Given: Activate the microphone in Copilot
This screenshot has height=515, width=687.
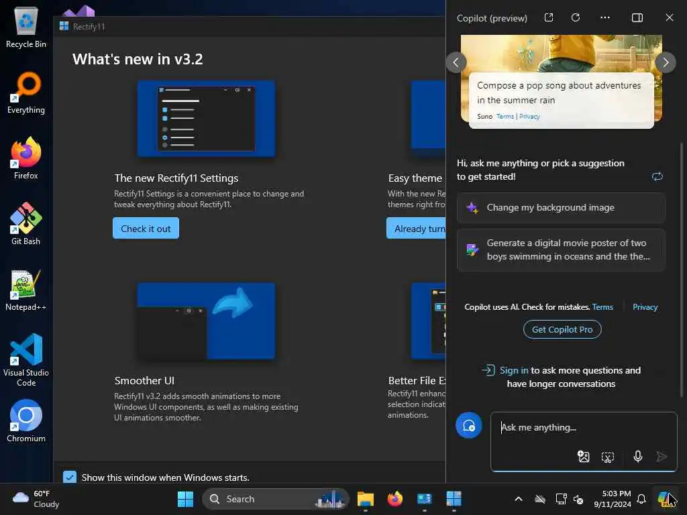Looking at the screenshot, I should pyautogui.click(x=638, y=457).
